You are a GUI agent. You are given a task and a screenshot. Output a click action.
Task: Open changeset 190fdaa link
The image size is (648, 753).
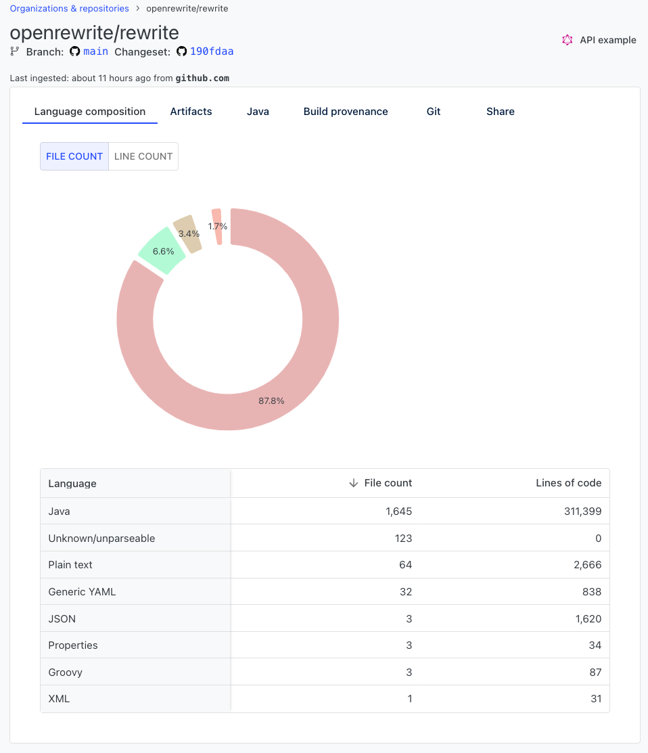click(x=212, y=51)
